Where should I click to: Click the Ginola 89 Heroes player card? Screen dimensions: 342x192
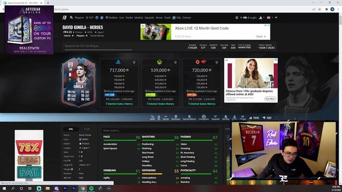79,82
